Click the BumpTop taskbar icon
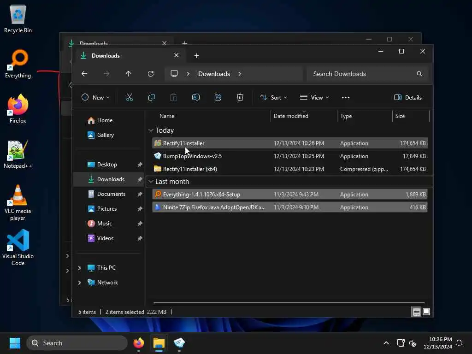Screen dimensions: 472x354 coord(179,343)
